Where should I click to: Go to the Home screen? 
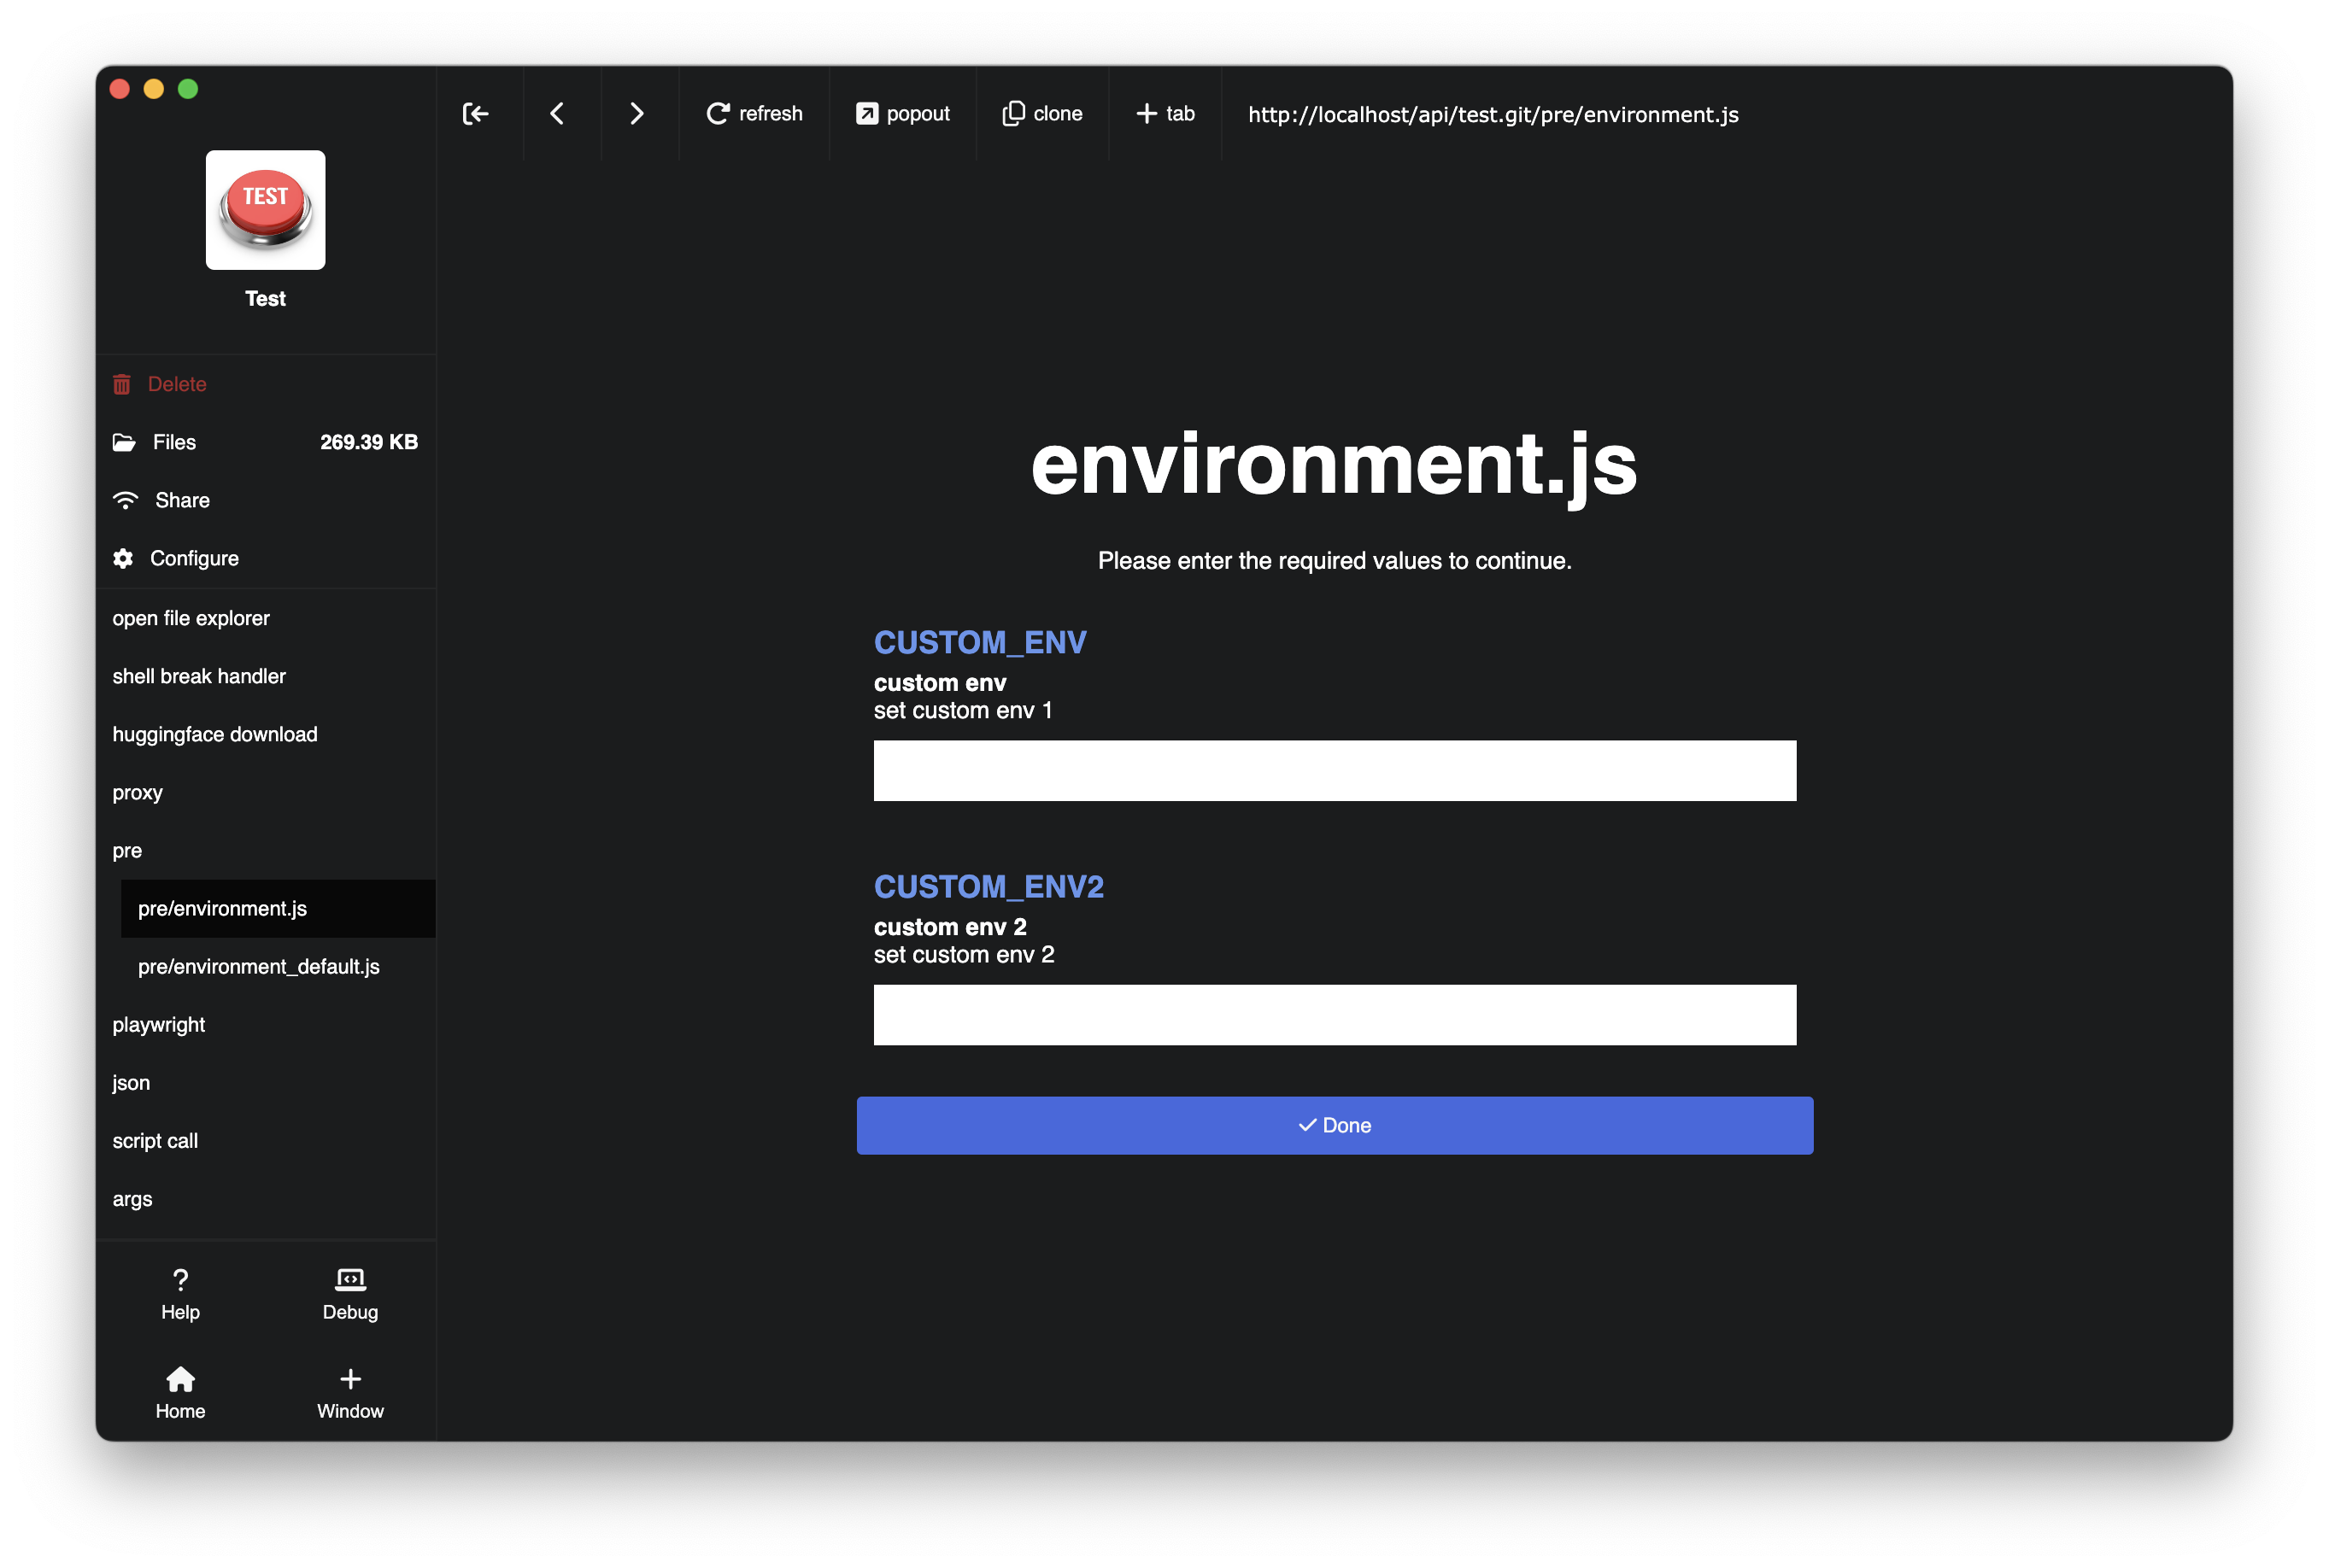click(x=180, y=1392)
